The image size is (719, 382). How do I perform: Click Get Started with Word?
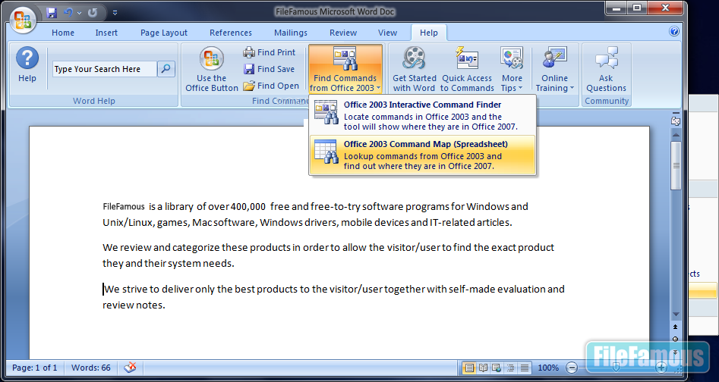415,69
